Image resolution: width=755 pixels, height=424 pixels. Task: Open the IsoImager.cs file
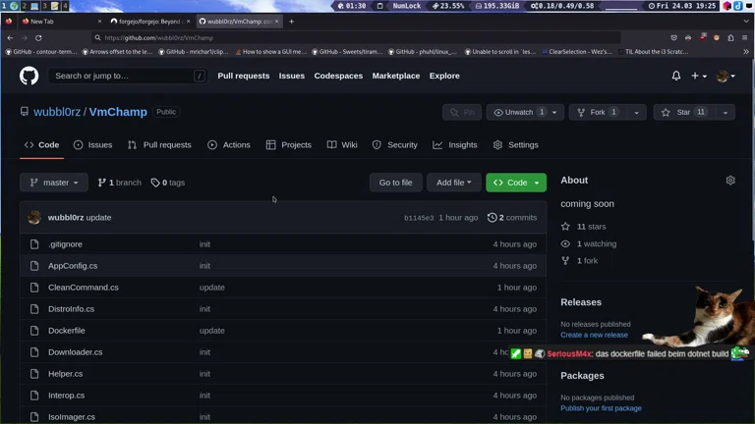pyautogui.click(x=72, y=417)
